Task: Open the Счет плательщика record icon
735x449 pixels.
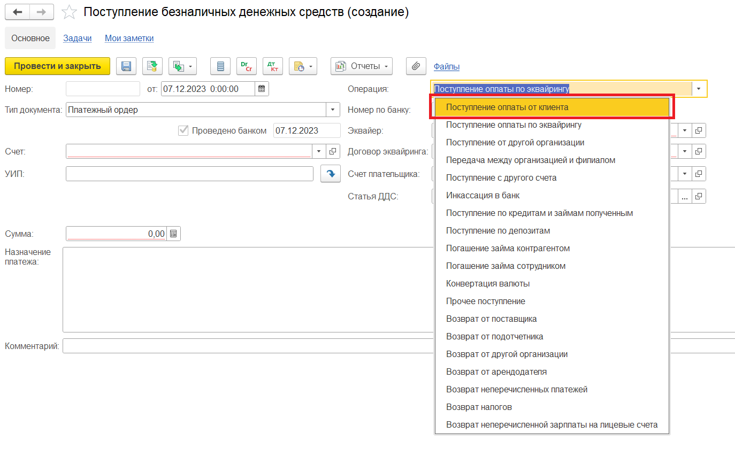Action: tap(699, 174)
